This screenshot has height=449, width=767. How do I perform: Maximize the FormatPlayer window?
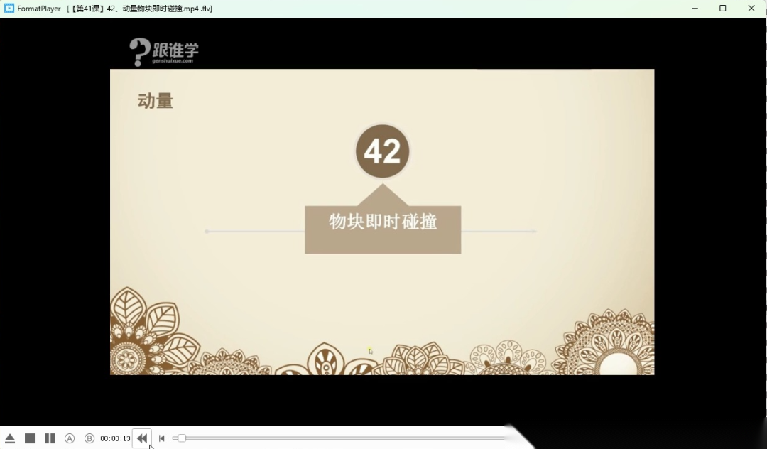pyautogui.click(x=722, y=9)
